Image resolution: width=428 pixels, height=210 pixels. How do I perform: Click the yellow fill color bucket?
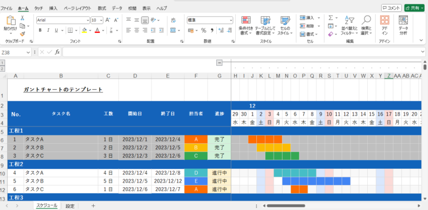[84, 30]
